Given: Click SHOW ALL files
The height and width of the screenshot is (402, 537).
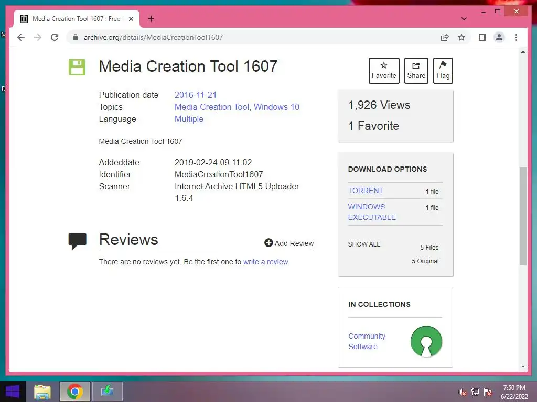Looking at the screenshot, I should (x=364, y=244).
